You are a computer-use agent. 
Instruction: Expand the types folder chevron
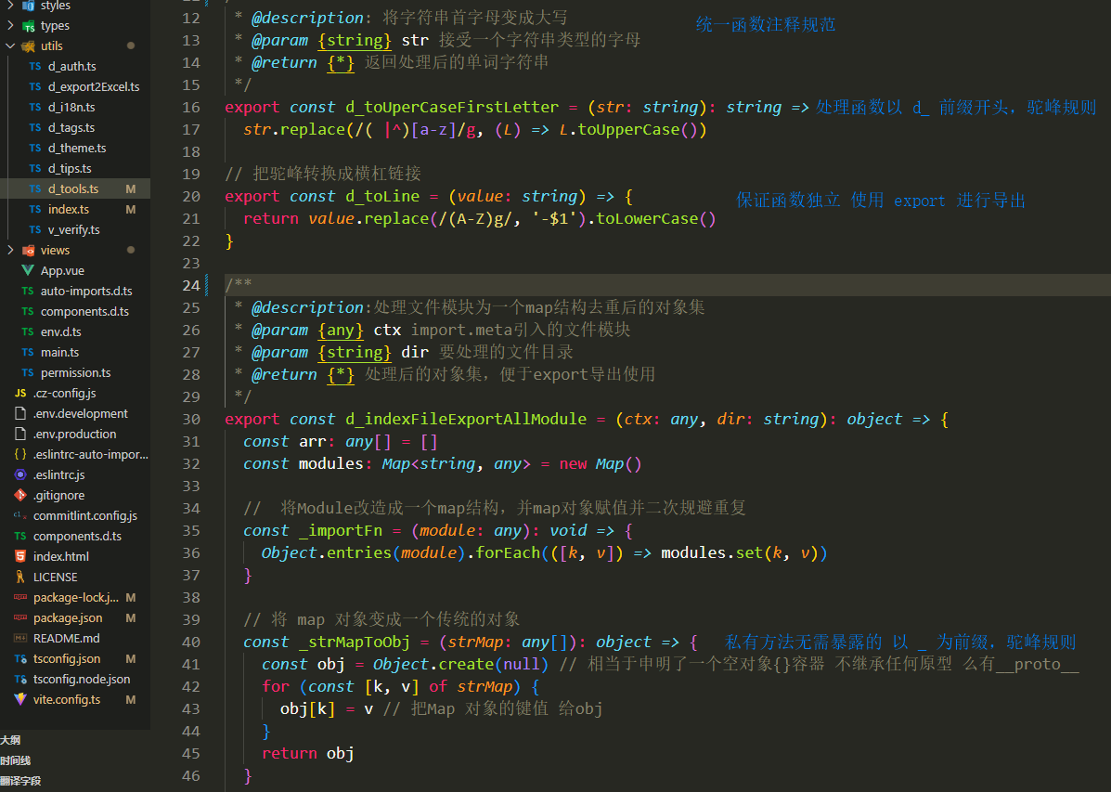10,25
